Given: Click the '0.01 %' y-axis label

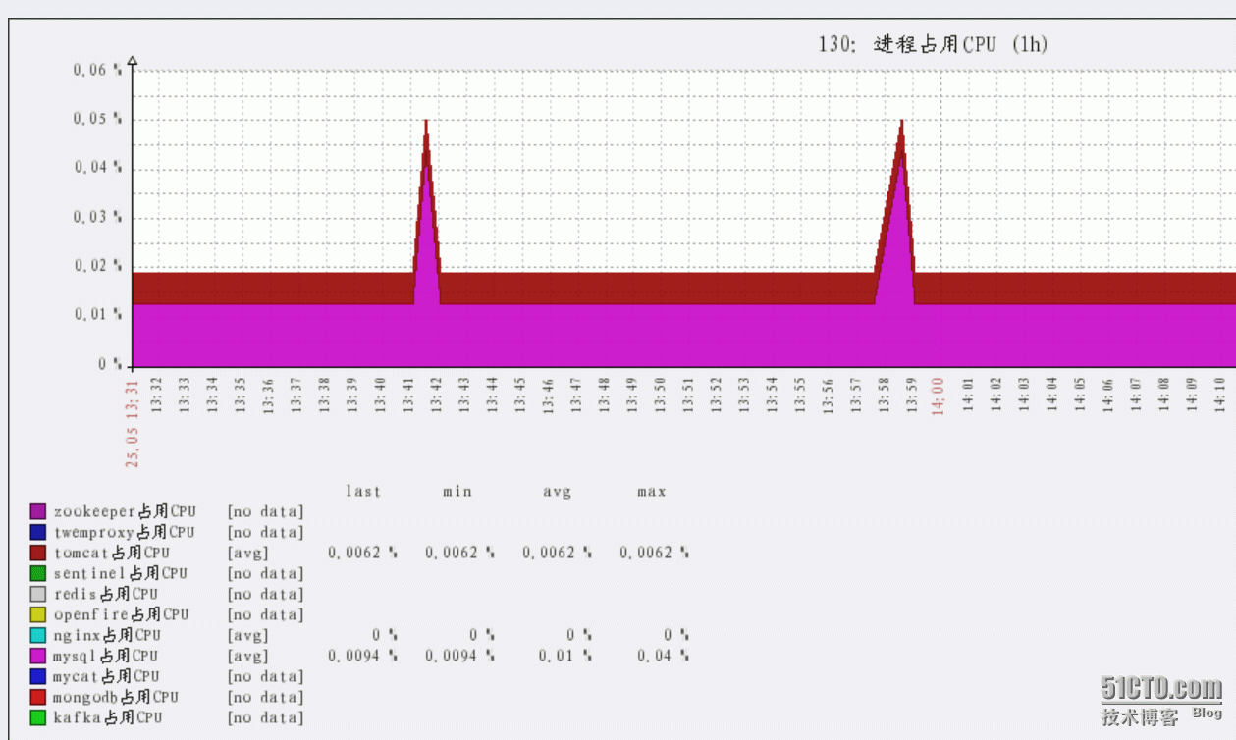Looking at the screenshot, I should [x=98, y=314].
